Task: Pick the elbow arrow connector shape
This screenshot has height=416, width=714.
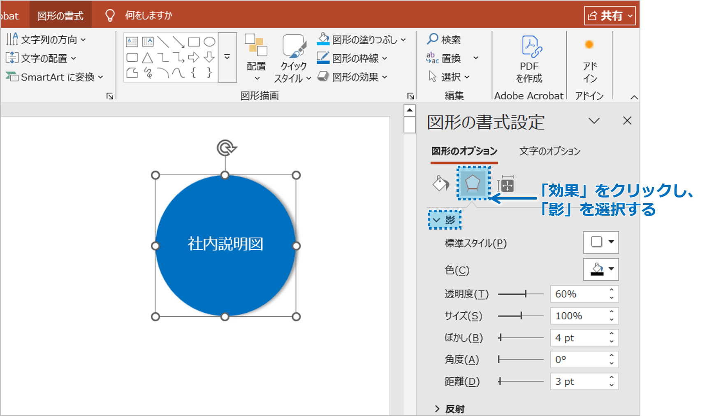Action: (178, 57)
